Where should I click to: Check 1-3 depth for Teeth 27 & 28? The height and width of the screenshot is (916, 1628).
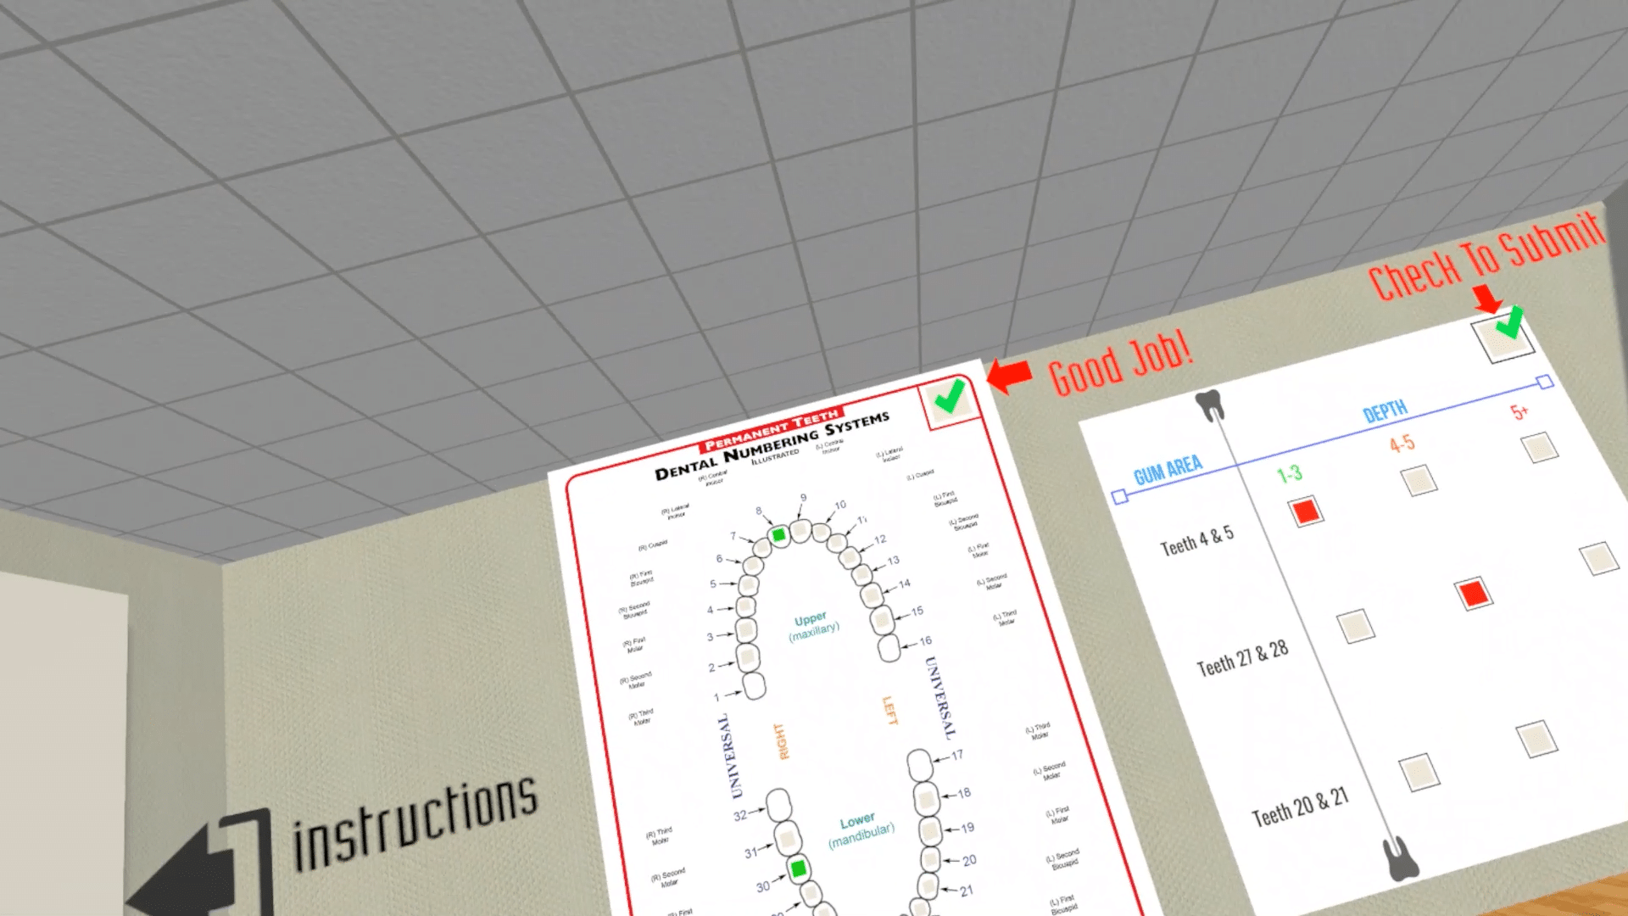pyautogui.click(x=1355, y=627)
